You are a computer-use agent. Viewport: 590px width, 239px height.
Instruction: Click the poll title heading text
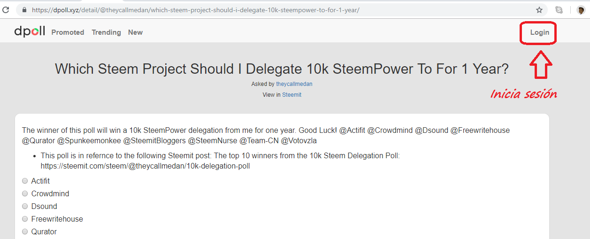pyautogui.click(x=282, y=69)
